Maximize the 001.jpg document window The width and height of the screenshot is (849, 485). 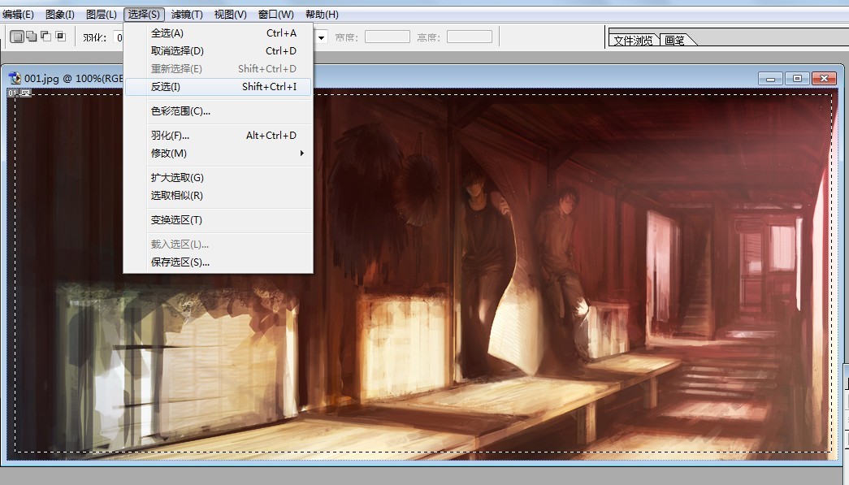click(797, 79)
